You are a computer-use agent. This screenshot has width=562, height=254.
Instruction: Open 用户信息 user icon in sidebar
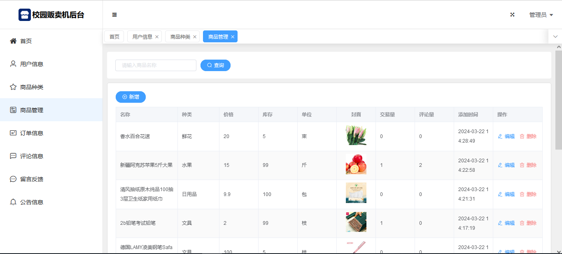[x=13, y=64]
